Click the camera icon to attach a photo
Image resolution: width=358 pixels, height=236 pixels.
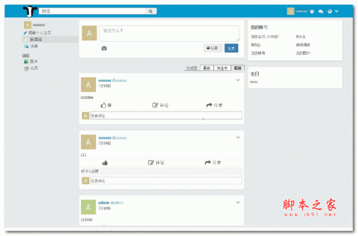[104, 48]
